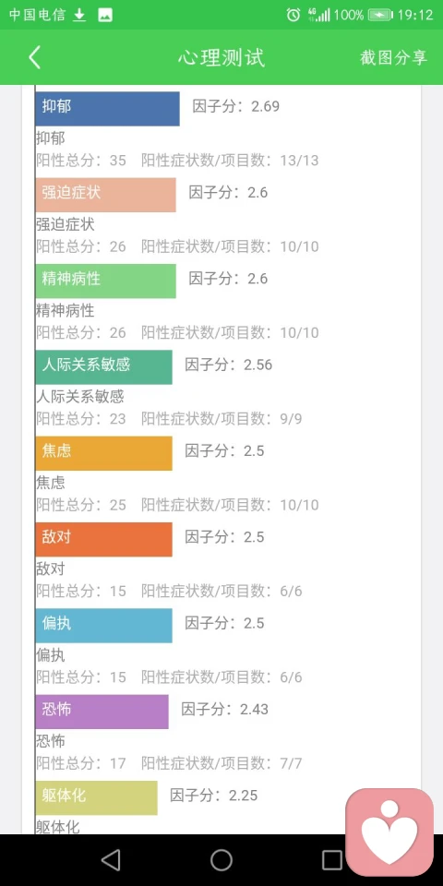Viewport: 443px width, 886px height.
Task: Select the olive 躯体化 bar
Action: click(x=97, y=797)
